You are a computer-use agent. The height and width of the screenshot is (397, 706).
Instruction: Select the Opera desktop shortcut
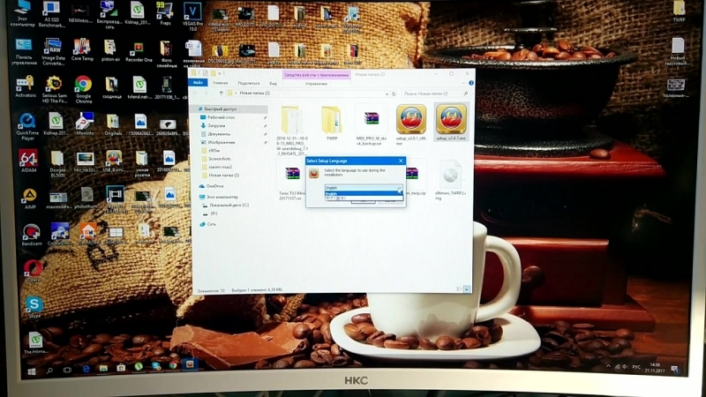[x=34, y=267]
